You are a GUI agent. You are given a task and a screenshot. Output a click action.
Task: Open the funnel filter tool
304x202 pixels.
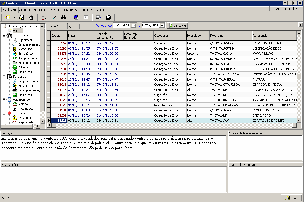click(x=53, y=17)
